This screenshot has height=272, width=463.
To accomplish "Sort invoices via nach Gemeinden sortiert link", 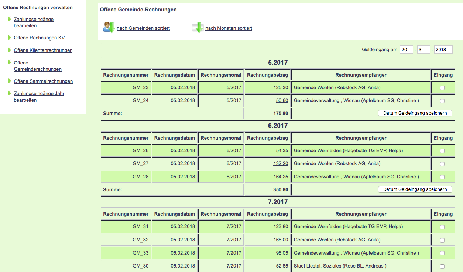I will [x=143, y=28].
